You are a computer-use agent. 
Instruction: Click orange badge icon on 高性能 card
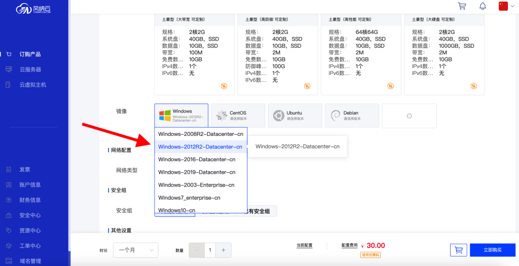coord(391,86)
